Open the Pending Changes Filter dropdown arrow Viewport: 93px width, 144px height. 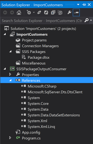coord(34,12)
